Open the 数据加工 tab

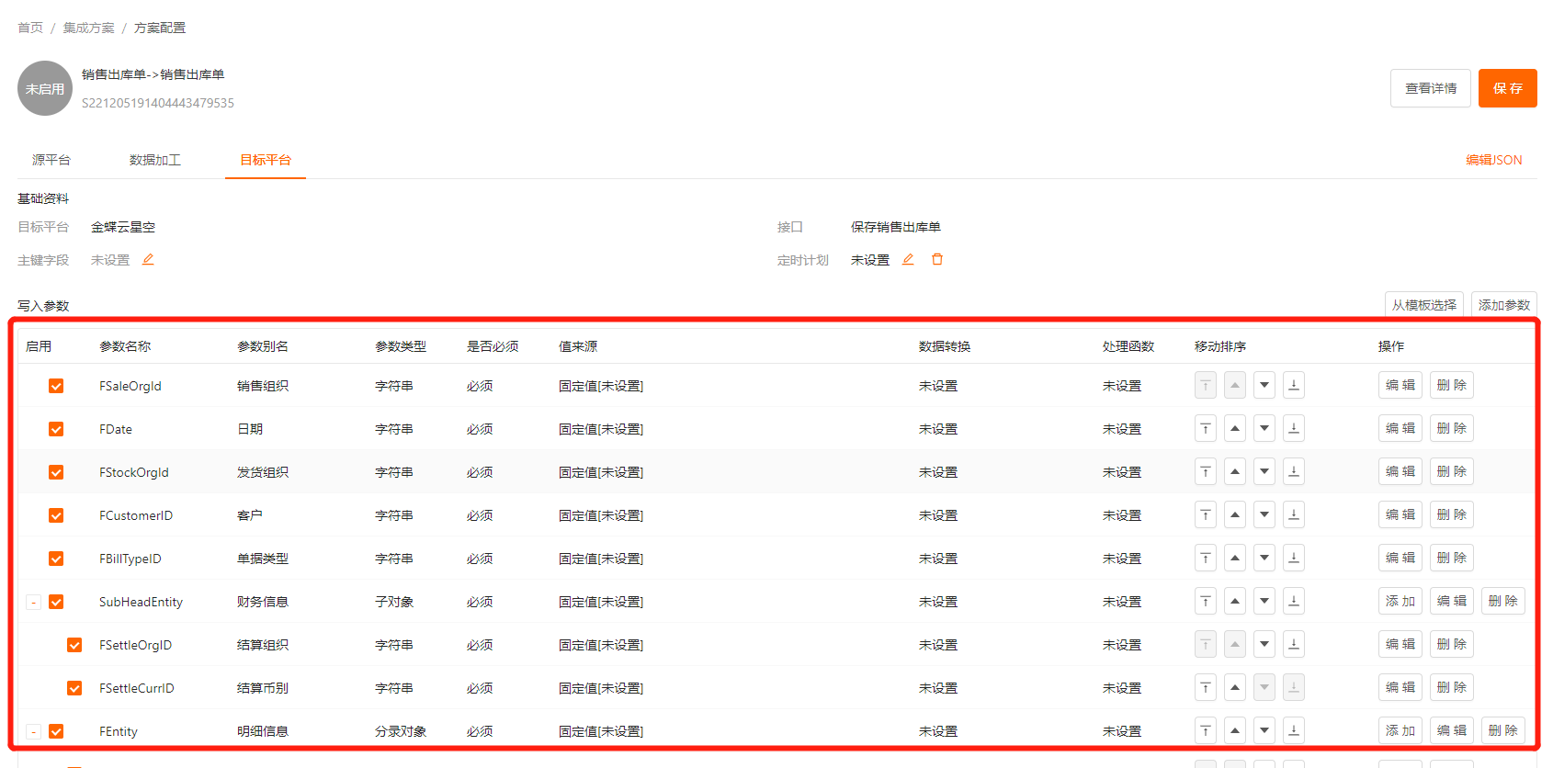point(154,160)
